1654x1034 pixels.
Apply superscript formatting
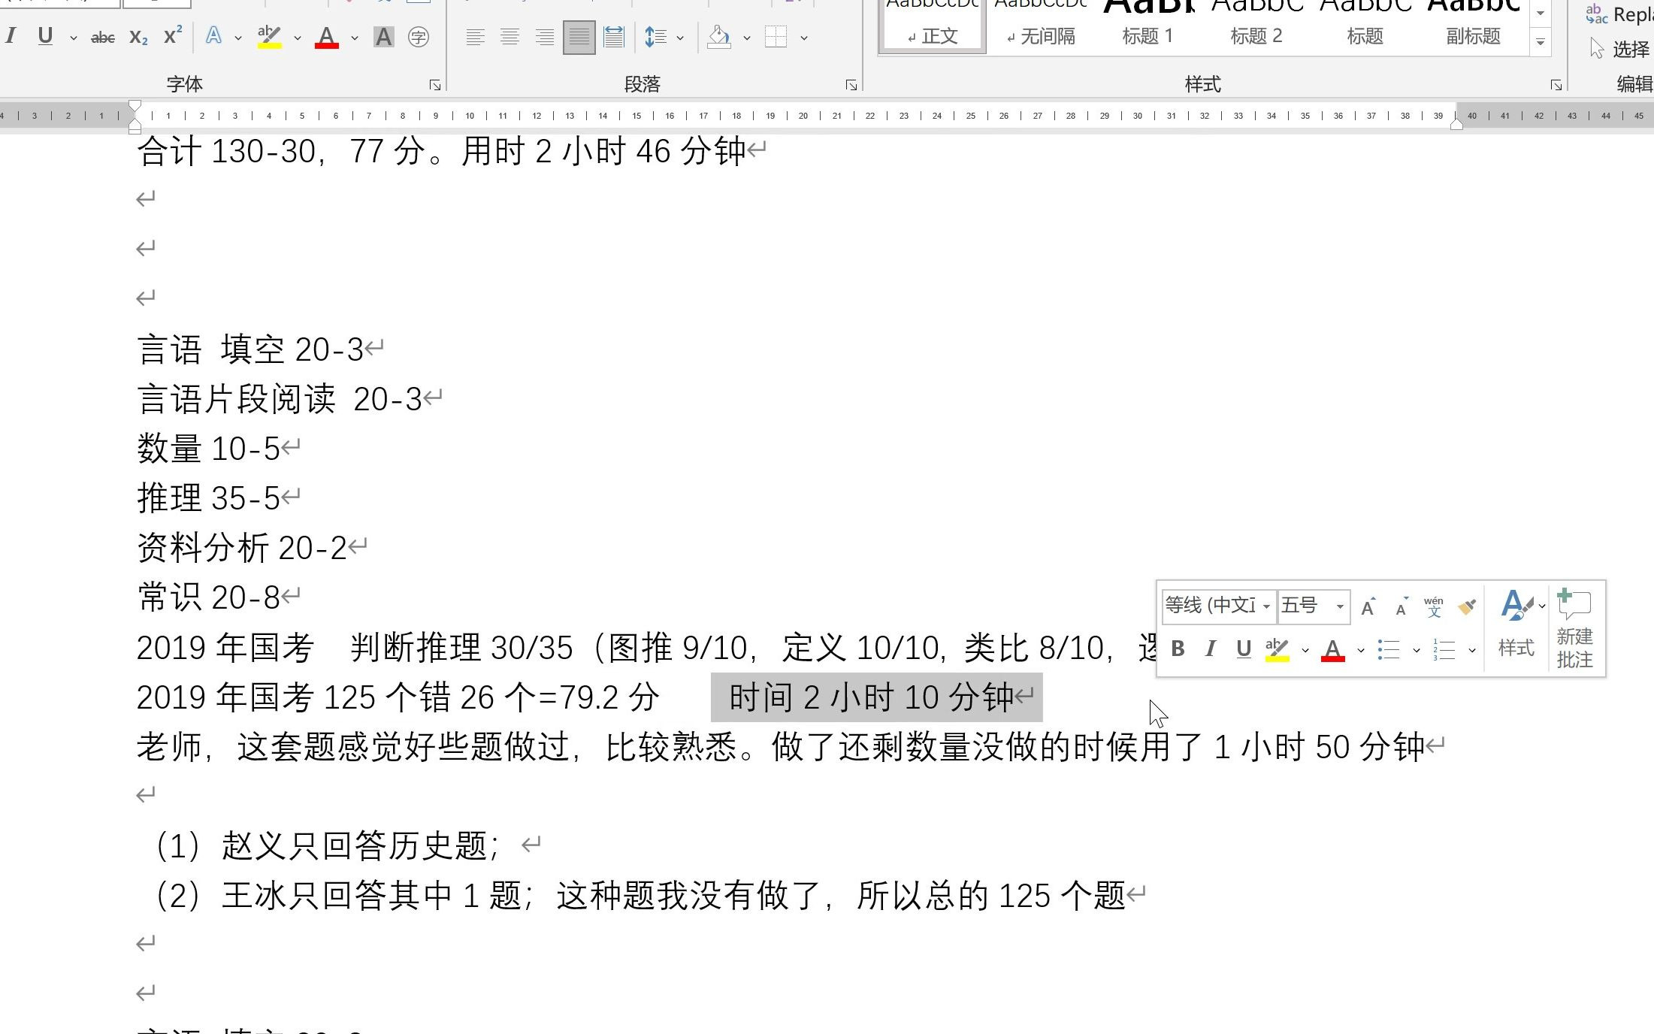[173, 36]
